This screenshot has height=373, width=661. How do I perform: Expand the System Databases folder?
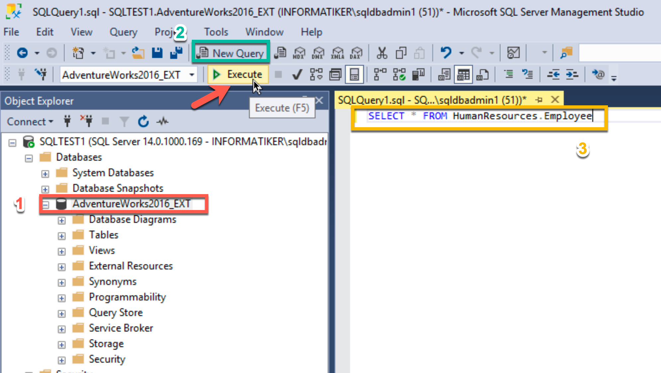[45, 174]
